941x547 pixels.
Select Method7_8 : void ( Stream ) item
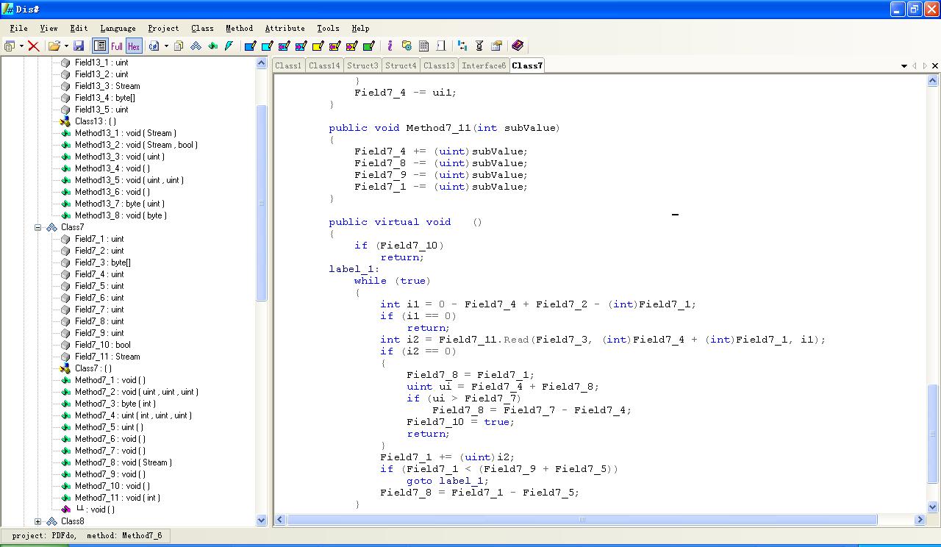click(123, 462)
